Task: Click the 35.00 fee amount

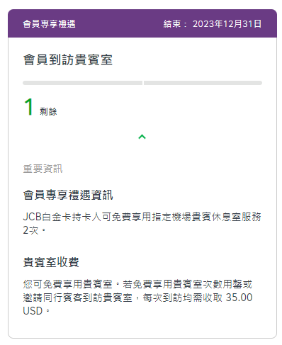Action: (239, 298)
